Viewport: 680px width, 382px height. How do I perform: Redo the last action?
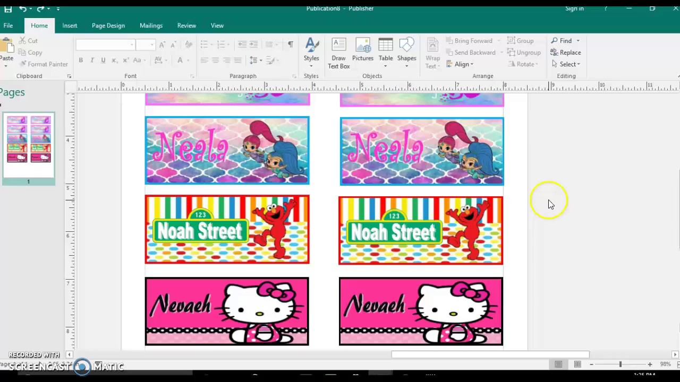40,9
